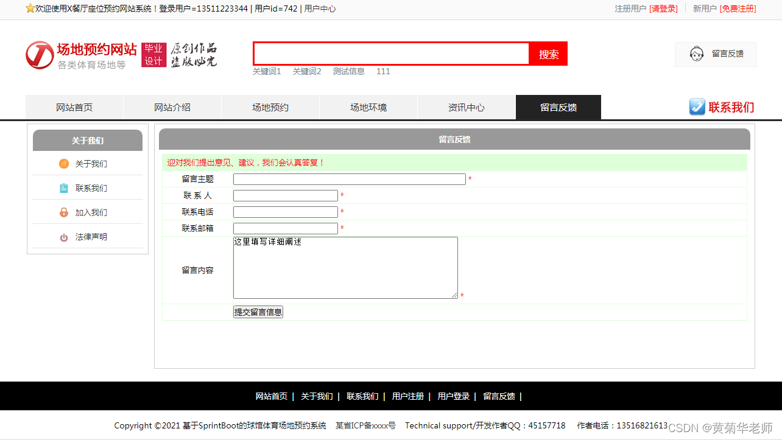Click the 留言内容 field label
The width and height of the screenshot is (782, 440).
198,270
